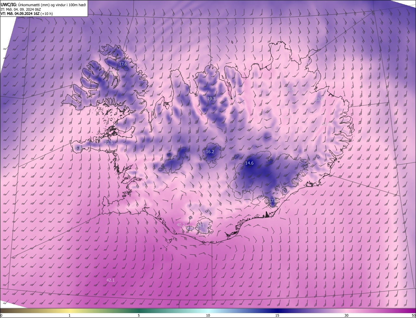Click the colorbar tick label 15
The width and height of the screenshot is (416, 318).
click(x=277, y=315)
